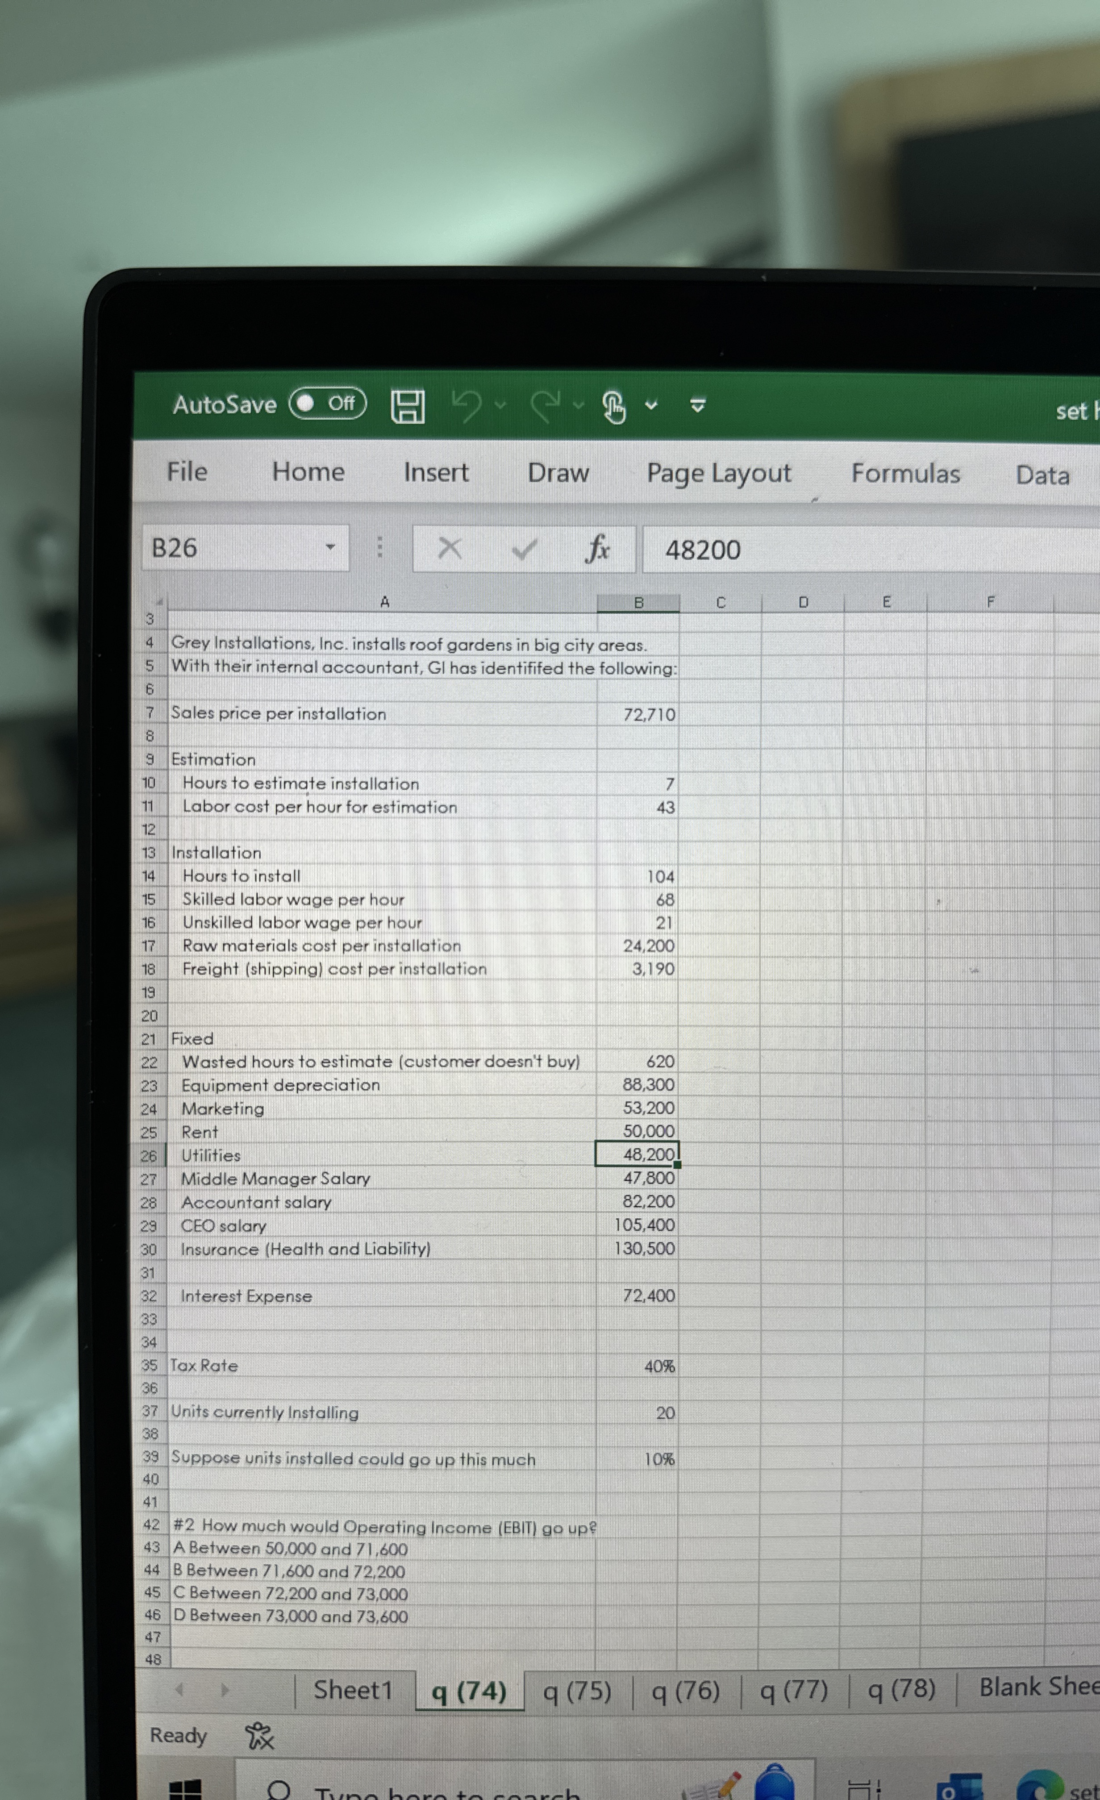Open the Insert Function fx dialog
This screenshot has height=1800, width=1100.
597,549
